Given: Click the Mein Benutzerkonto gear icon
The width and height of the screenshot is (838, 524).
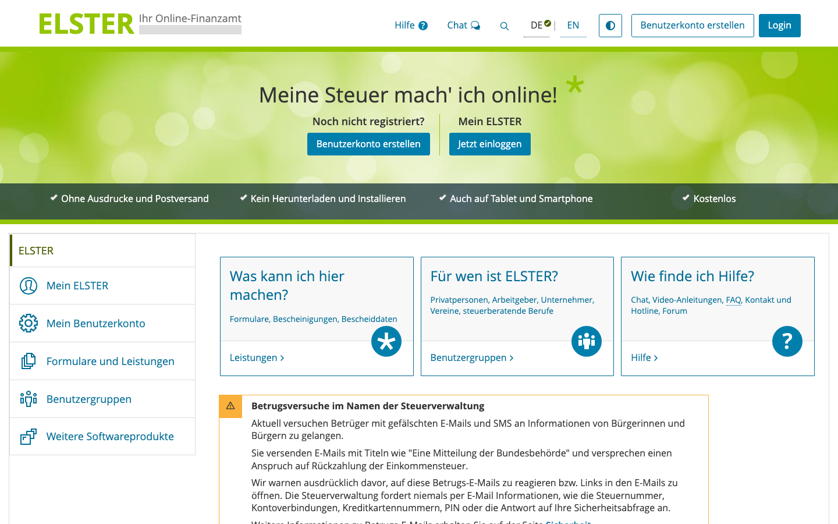Looking at the screenshot, I should (29, 323).
